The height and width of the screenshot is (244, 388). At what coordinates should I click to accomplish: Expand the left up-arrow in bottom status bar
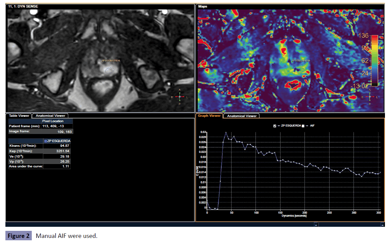316,224
